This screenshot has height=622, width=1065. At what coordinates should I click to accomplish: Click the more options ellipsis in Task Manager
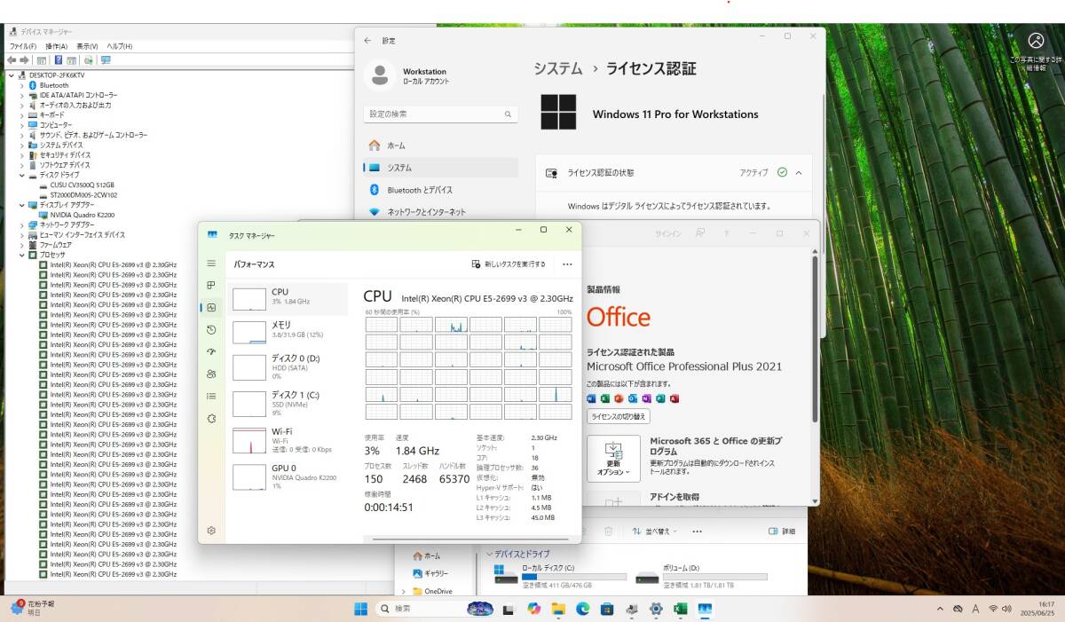[567, 264]
